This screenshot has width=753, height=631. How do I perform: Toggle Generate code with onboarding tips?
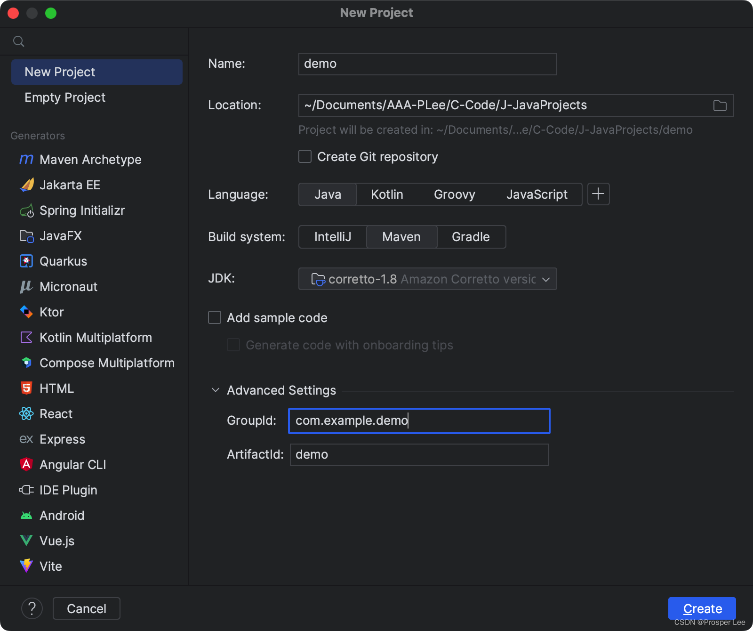pos(233,345)
